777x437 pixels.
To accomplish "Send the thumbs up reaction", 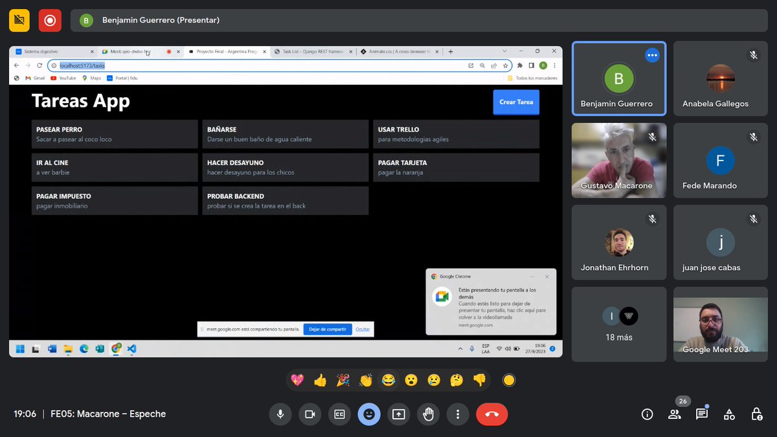I will coord(320,380).
